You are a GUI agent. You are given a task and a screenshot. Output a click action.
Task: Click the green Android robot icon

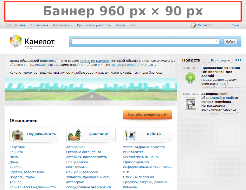pyautogui.click(x=191, y=77)
